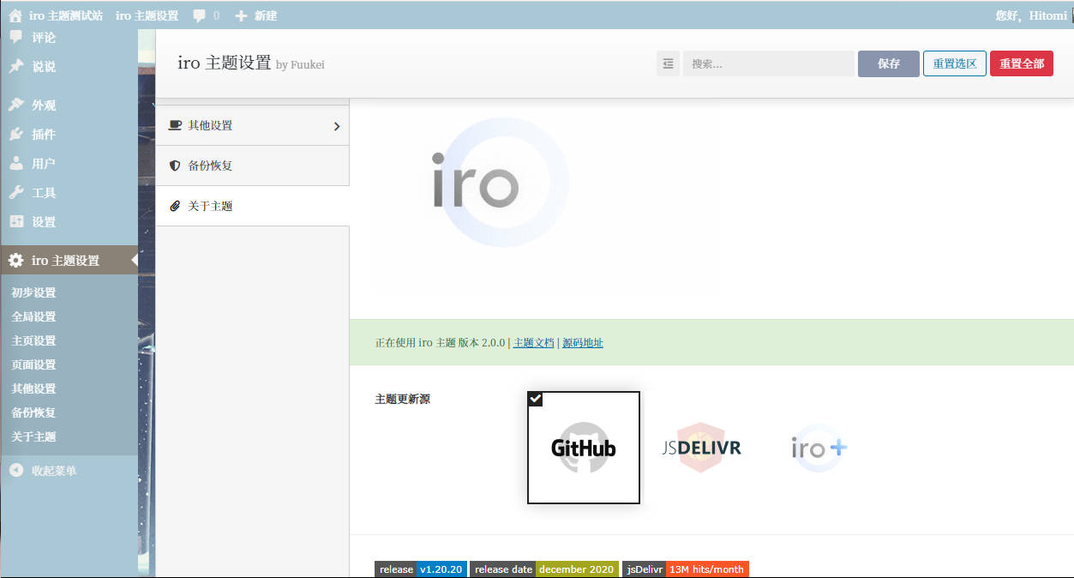Click the 重置选区 button
This screenshot has height=578, width=1074.
(x=955, y=63)
